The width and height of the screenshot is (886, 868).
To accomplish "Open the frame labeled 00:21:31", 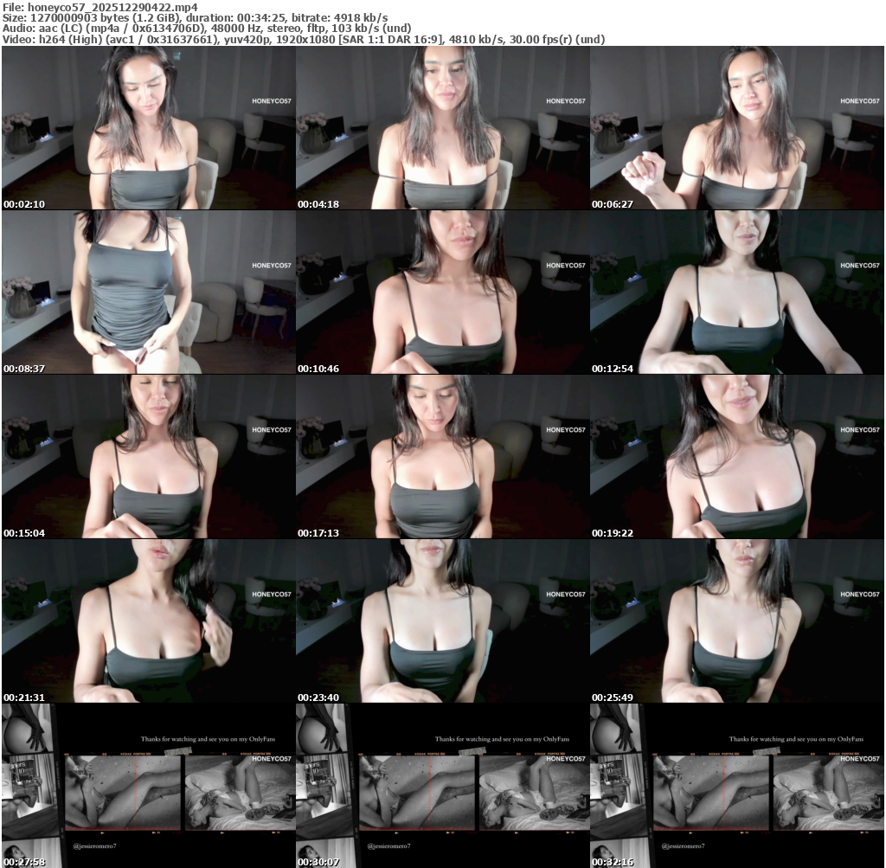I will click(148, 620).
